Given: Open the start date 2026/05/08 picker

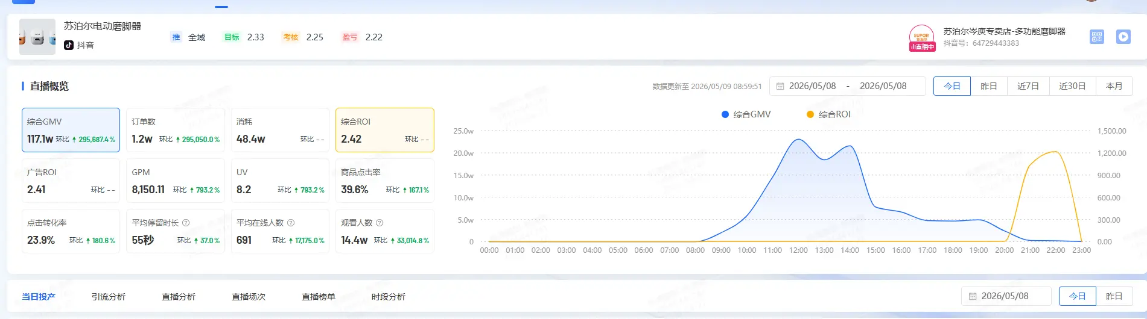Looking at the screenshot, I should point(812,86).
